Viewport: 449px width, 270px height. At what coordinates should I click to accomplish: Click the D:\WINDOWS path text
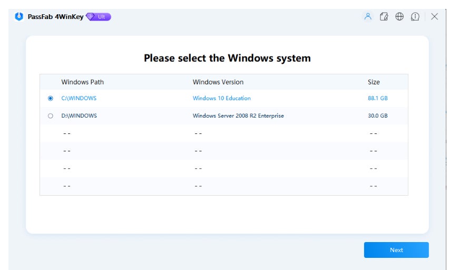pyautogui.click(x=79, y=116)
